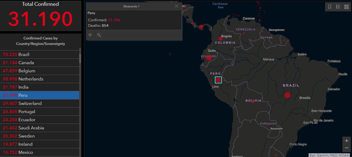This screenshot has height=157, width=352.
Task: Close the Peru info popup
Action: (177, 6)
